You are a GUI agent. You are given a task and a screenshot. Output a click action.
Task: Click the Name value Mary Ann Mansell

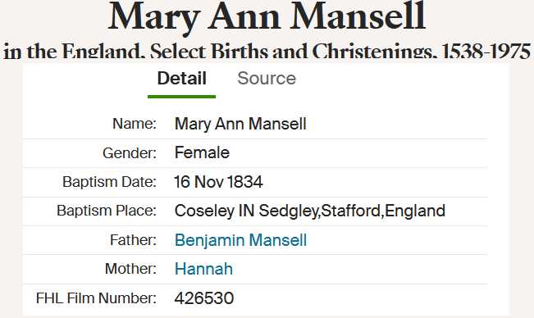pyautogui.click(x=240, y=124)
